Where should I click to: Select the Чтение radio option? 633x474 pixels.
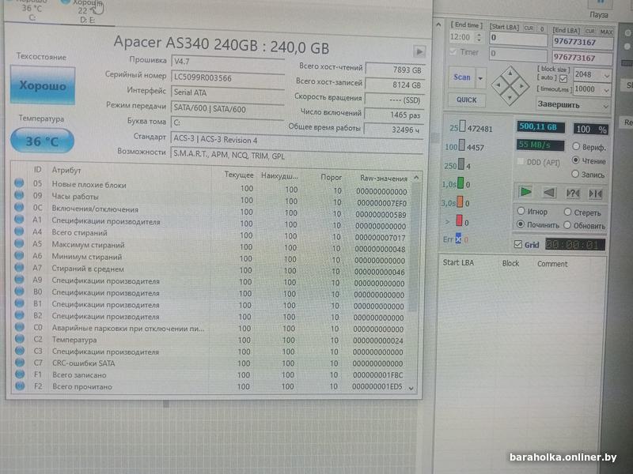576,160
